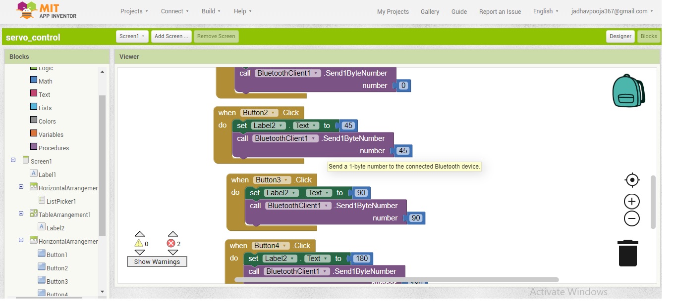Click Report an Issue link
674x302 pixels.
pos(500,11)
